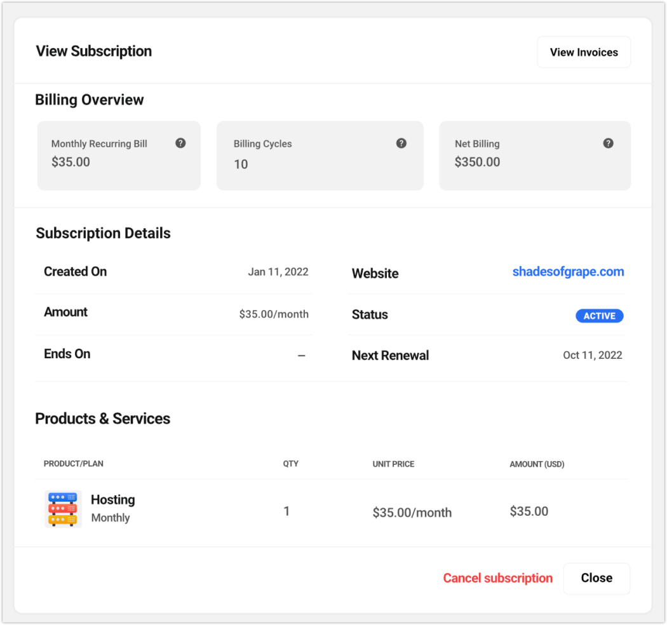
Task: Click the Subscription Details heading
Action: (x=104, y=233)
